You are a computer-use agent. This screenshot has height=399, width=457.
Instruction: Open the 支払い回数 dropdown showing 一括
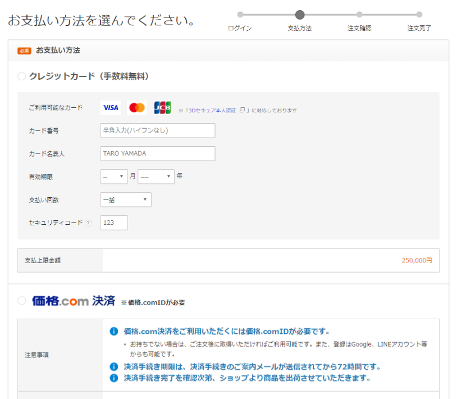pyautogui.click(x=126, y=200)
